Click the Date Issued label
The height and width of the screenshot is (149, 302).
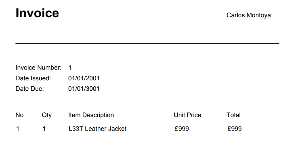pos(33,78)
